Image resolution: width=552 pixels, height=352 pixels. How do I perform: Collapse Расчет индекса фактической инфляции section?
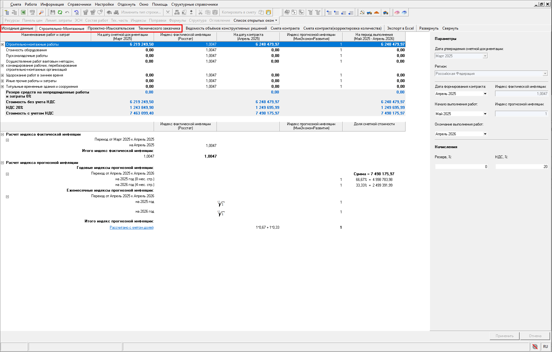pos(3,134)
